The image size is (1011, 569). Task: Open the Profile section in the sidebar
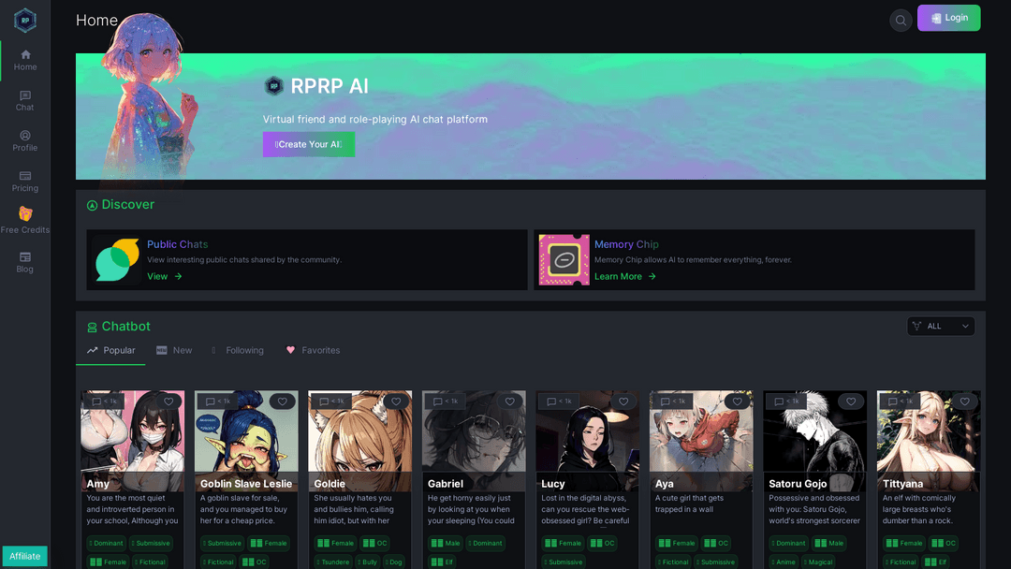coord(25,140)
